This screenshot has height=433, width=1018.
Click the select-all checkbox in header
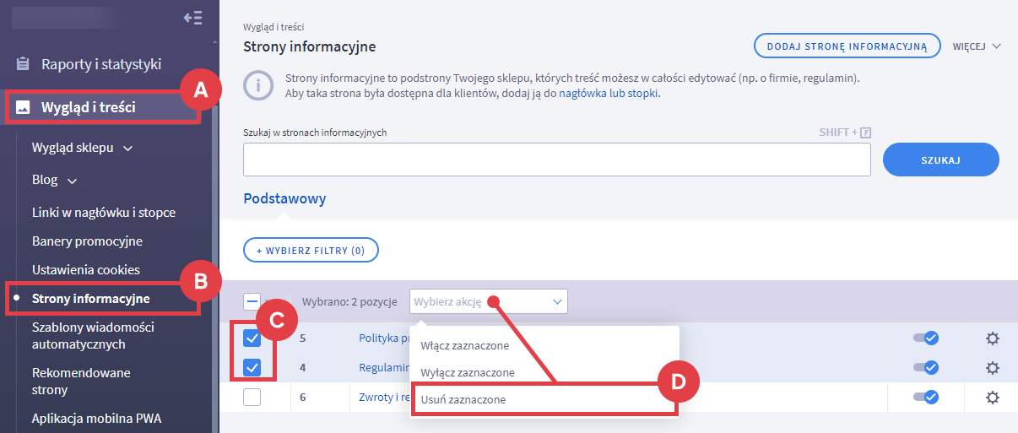252,301
